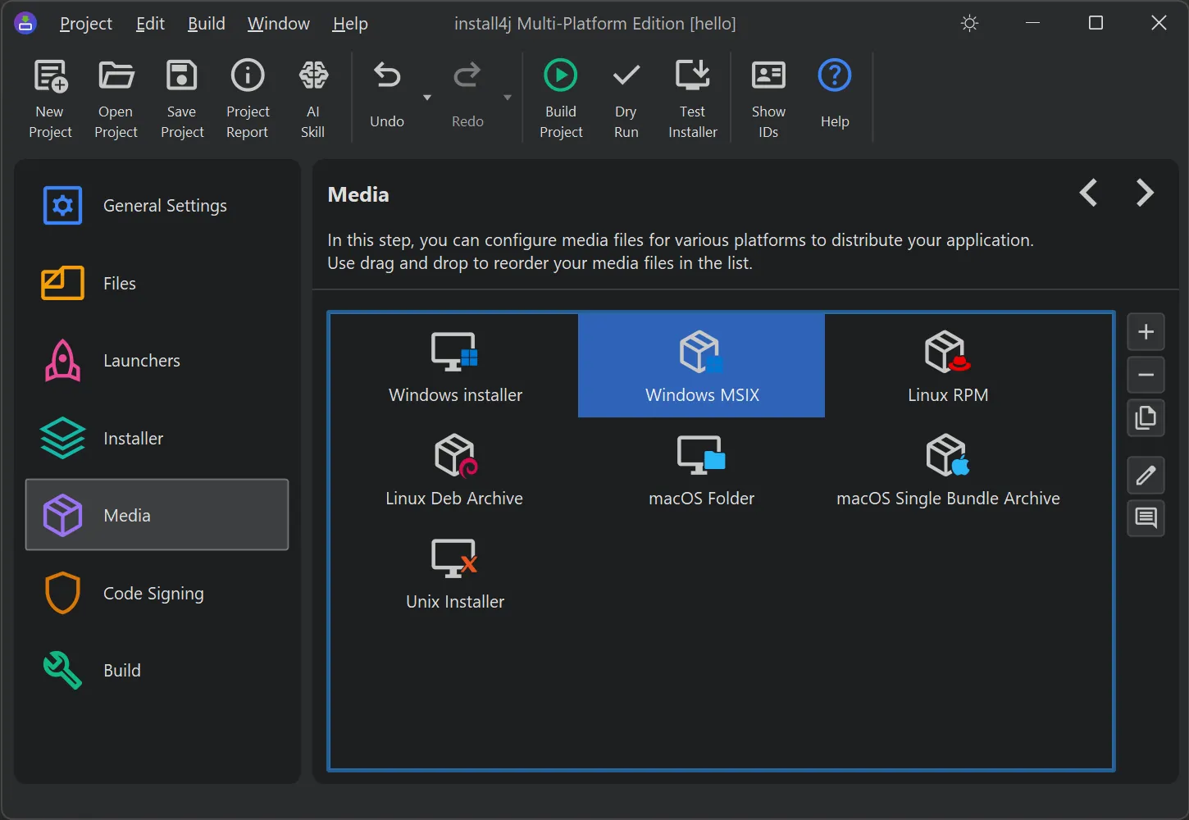
Task: Open the comment button for the media file
Action: (1146, 517)
